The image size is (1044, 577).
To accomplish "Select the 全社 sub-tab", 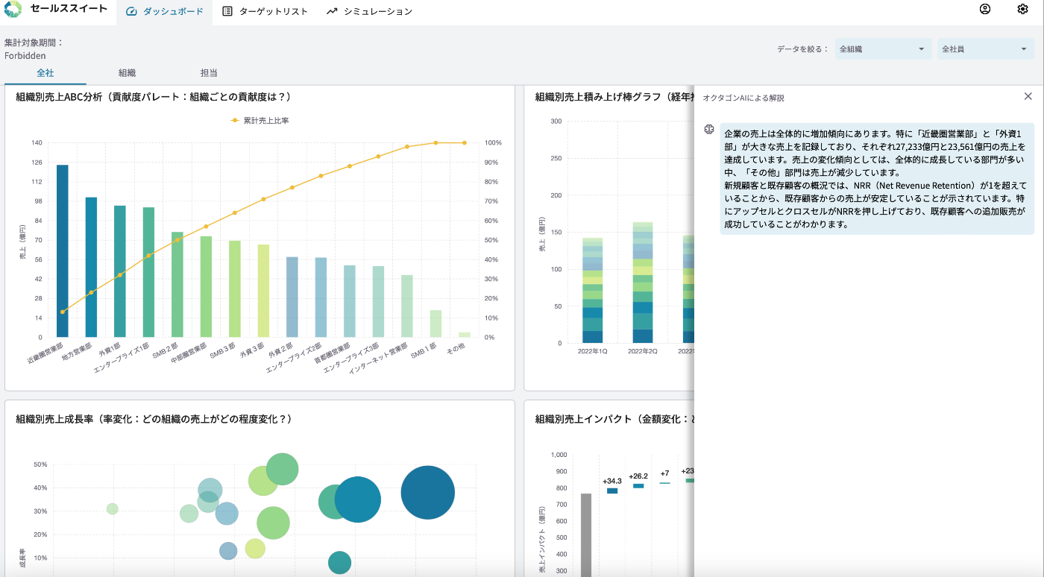I will tap(45, 73).
